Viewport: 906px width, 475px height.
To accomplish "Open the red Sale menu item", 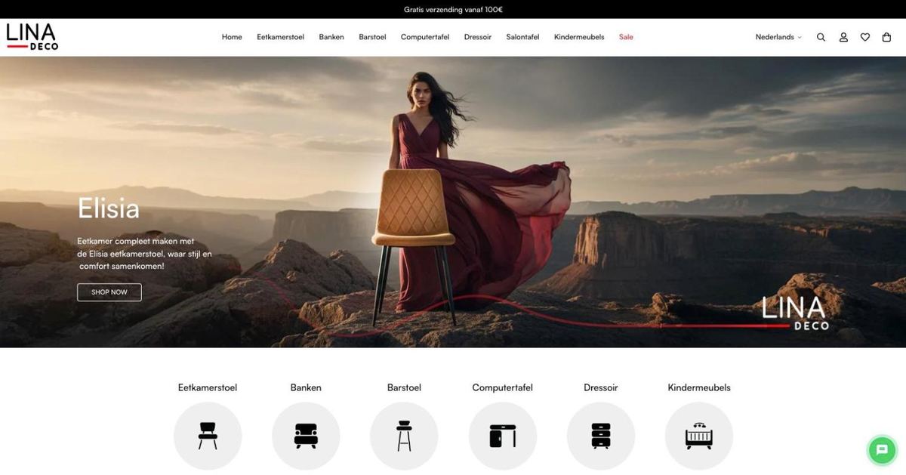I will 626,37.
